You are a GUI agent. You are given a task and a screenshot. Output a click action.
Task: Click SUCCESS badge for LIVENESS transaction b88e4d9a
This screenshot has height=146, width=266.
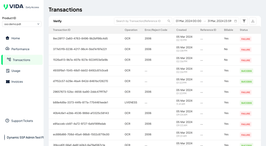click(x=246, y=103)
